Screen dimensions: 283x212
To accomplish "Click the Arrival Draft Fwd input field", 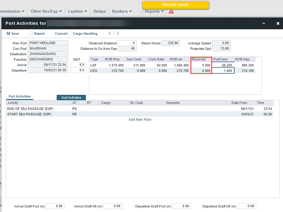I will [55, 206].
